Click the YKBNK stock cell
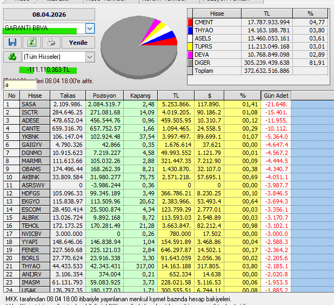Viewport: 334px width, 305px height. point(35,137)
